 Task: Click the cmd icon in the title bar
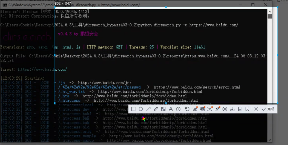coord(5,5)
